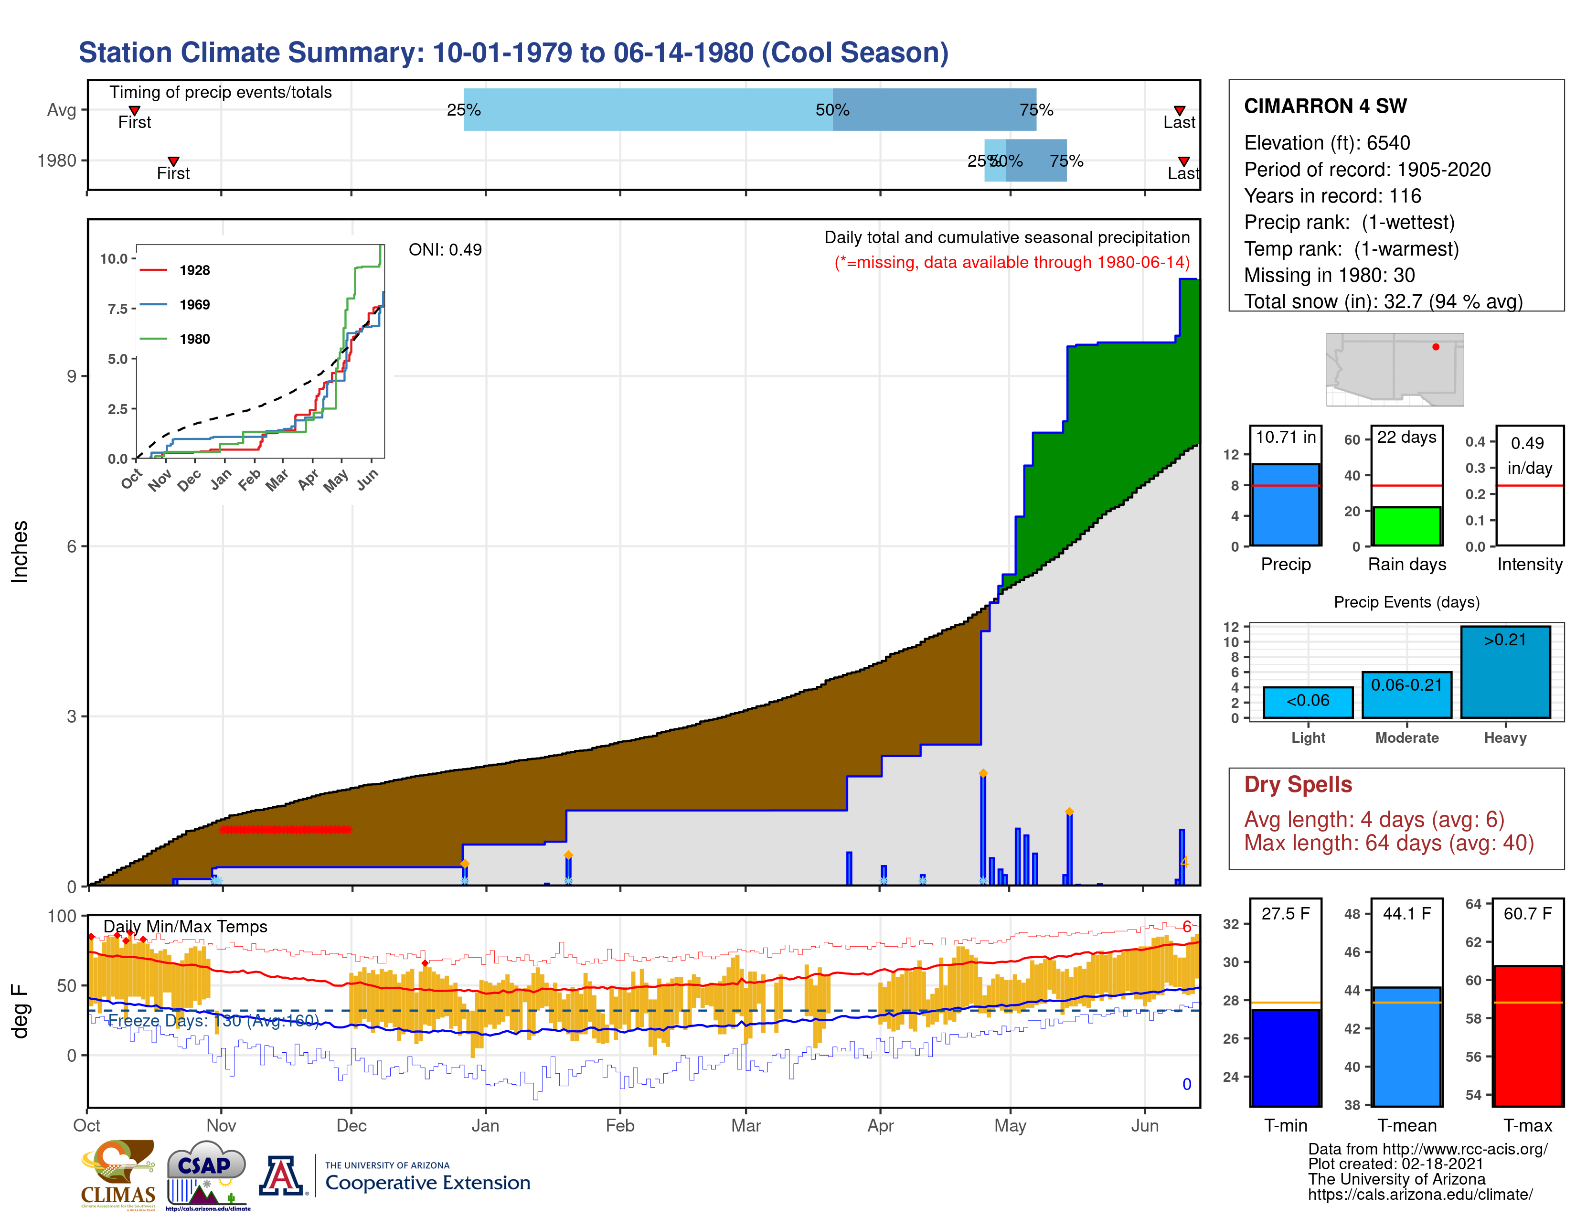The image size is (1576, 1218).
Task: Click the green Rain days bar
Action: coord(1406,526)
